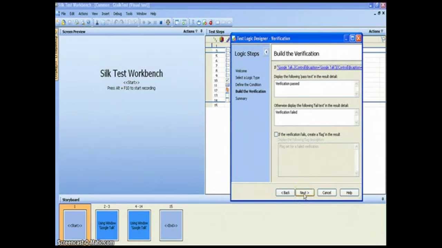Click the Google Talk condition hyperlink

point(319,68)
